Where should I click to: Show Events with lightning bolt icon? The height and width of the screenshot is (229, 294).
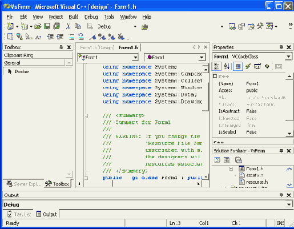248,66
